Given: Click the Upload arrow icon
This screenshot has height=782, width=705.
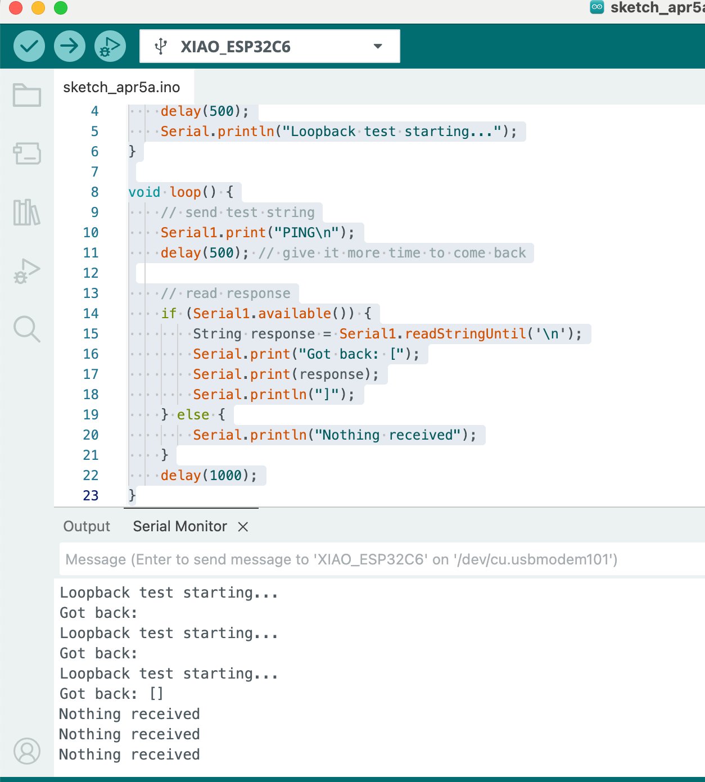Looking at the screenshot, I should coord(70,46).
